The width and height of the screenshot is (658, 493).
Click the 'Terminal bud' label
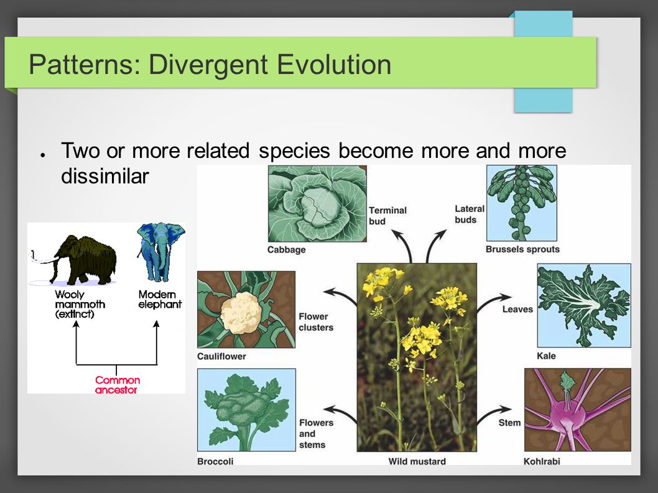pyautogui.click(x=387, y=216)
